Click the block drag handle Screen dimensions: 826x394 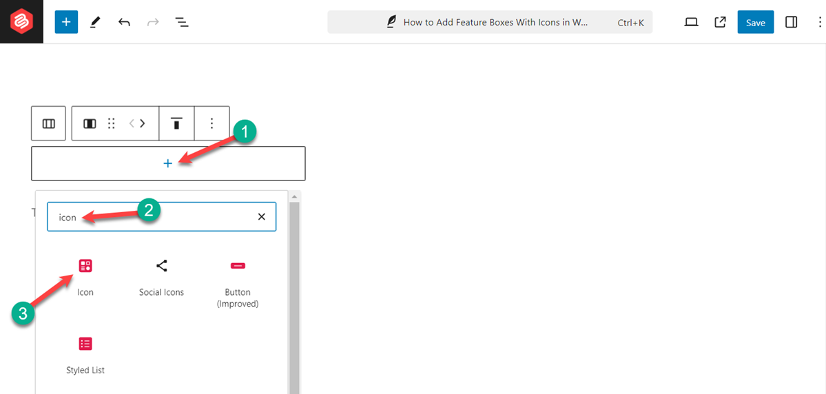111,123
